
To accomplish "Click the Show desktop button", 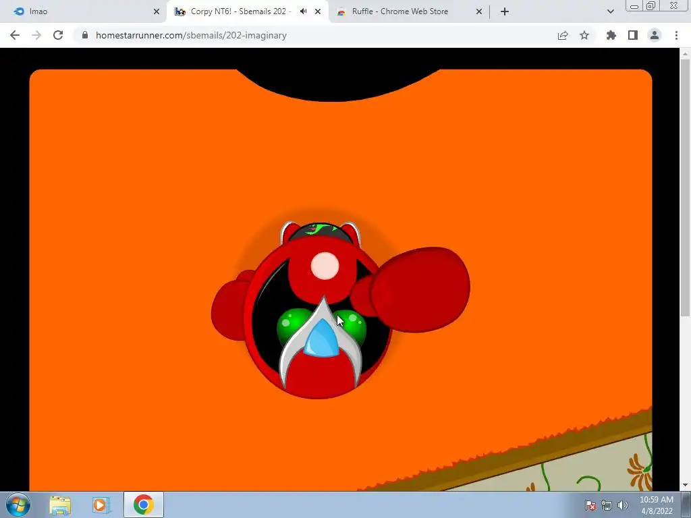I will tap(686, 505).
